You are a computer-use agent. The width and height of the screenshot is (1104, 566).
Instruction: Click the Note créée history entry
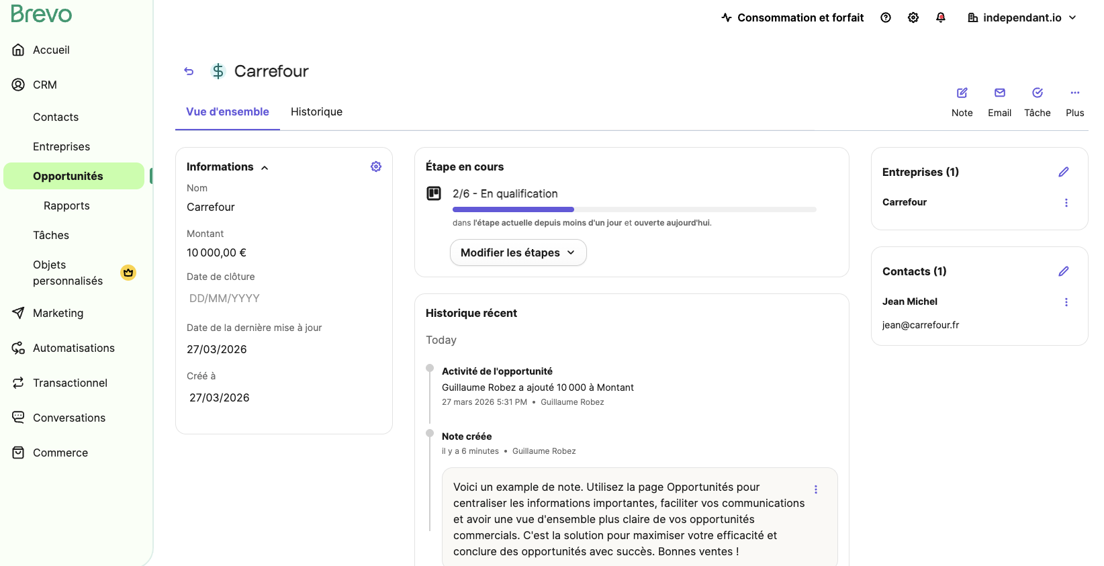tap(467, 436)
